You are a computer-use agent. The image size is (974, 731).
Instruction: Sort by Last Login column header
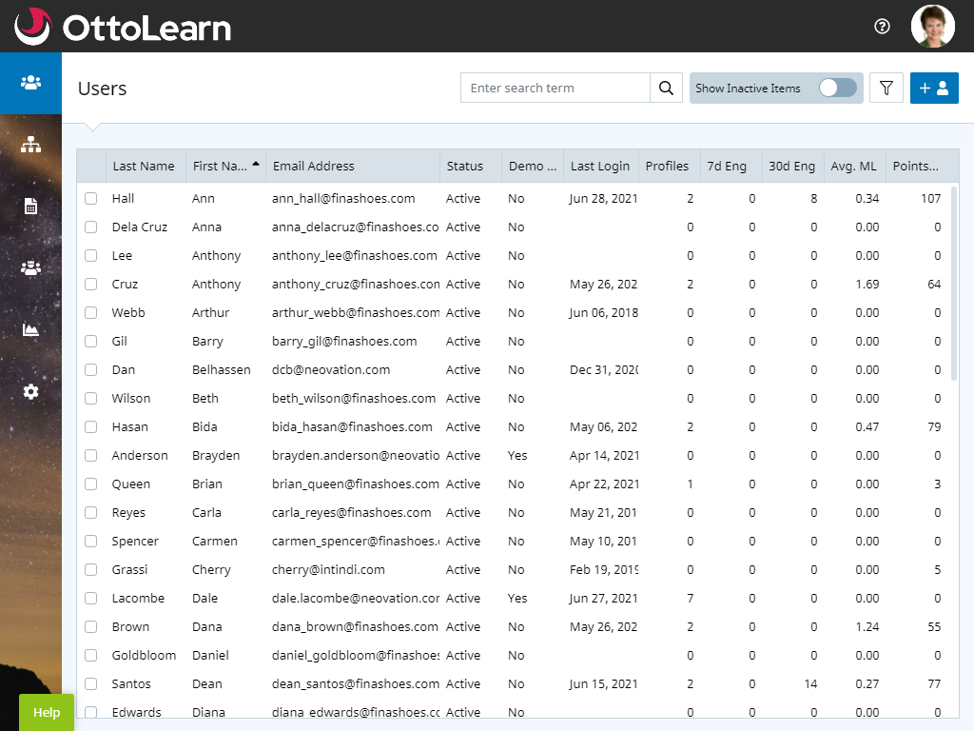601,166
